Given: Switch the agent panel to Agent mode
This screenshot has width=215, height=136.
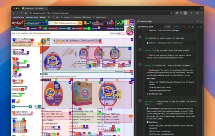Looking at the screenshot, I should pyautogui.click(x=176, y=27).
